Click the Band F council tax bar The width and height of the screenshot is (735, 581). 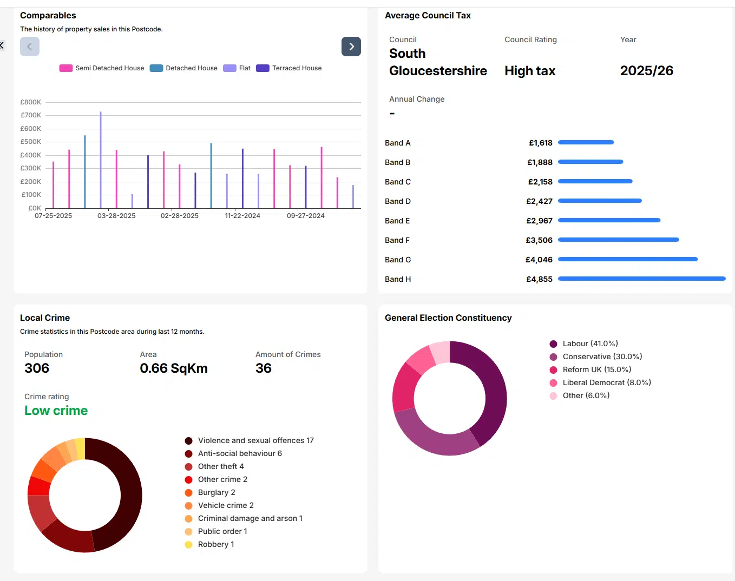click(x=619, y=240)
